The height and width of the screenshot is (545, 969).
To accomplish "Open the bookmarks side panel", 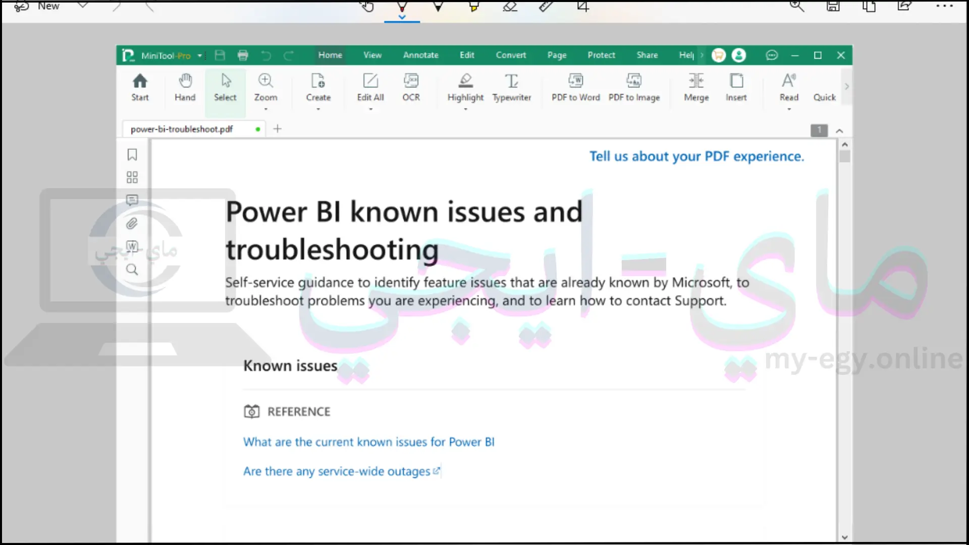I will point(132,154).
